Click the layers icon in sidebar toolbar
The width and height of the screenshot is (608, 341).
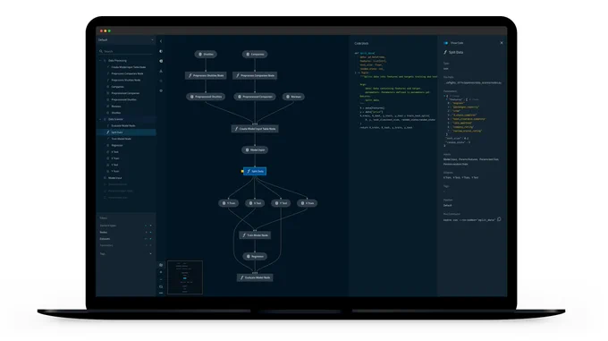161,81
